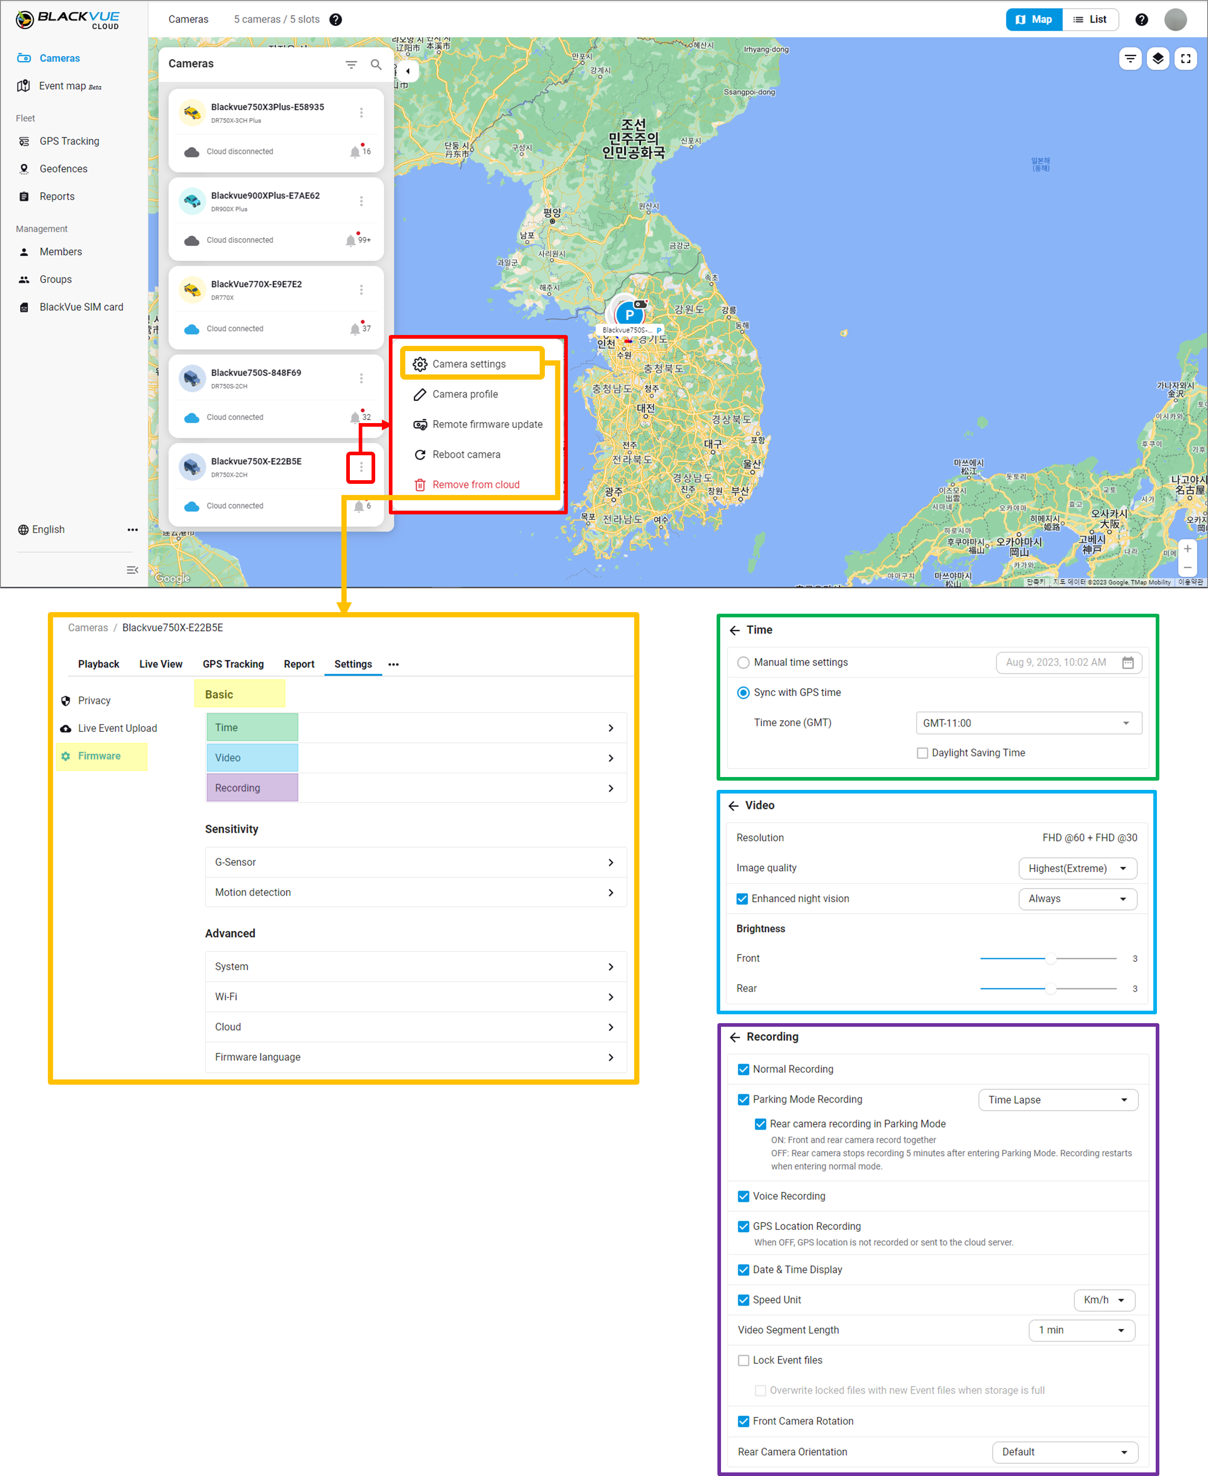The height and width of the screenshot is (1476, 1208).
Task: Select Sync with GPS time radio
Action: tap(743, 693)
